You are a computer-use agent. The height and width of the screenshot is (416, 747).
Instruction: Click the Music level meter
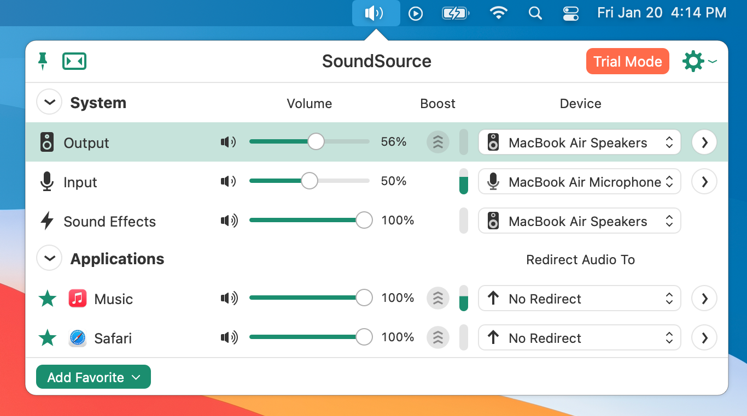(464, 298)
